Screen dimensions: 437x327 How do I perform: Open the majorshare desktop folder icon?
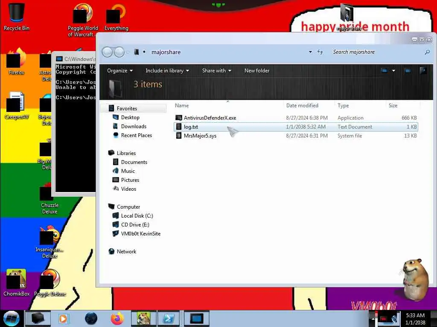click(x=348, y=17)
